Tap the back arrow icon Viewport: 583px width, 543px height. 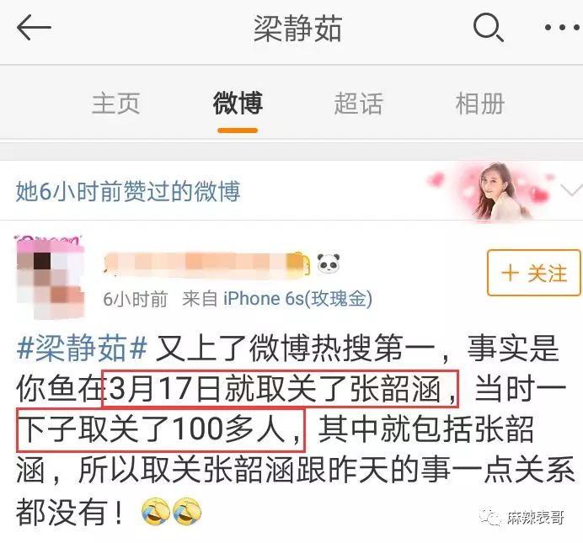[34, 27]
